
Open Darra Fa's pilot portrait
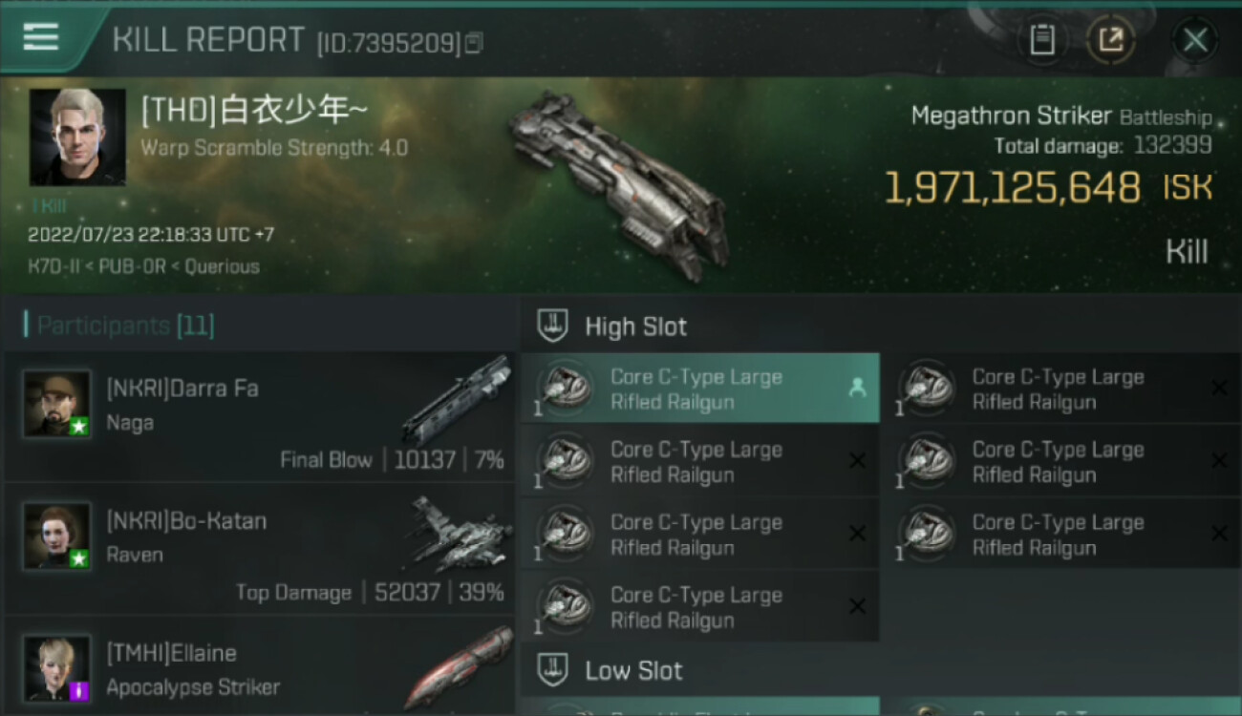pos(57,404)
